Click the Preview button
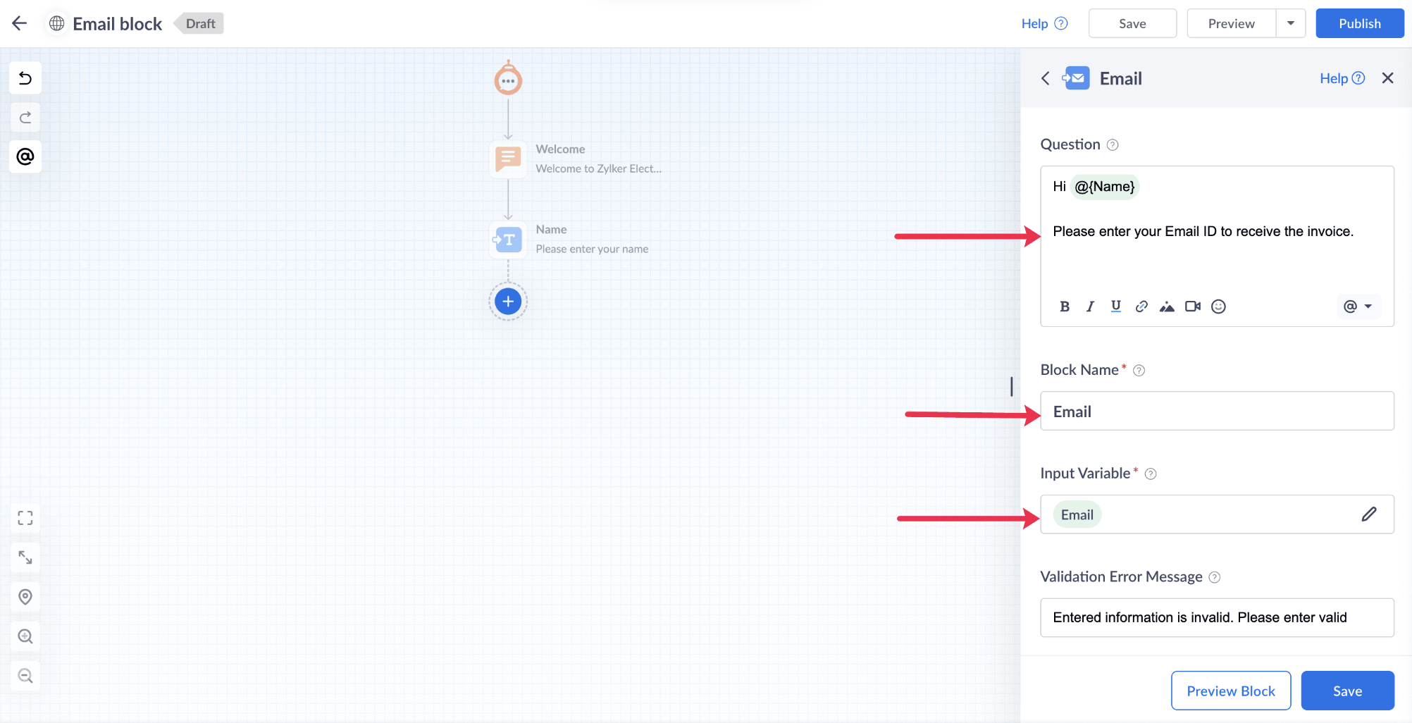 (x=1231, y=23)
